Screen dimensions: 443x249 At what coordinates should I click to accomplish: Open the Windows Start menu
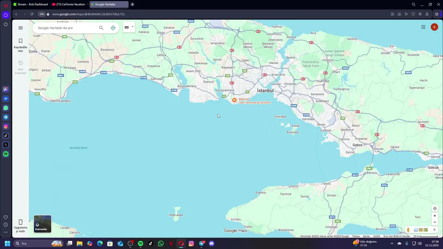coord(7,243)
